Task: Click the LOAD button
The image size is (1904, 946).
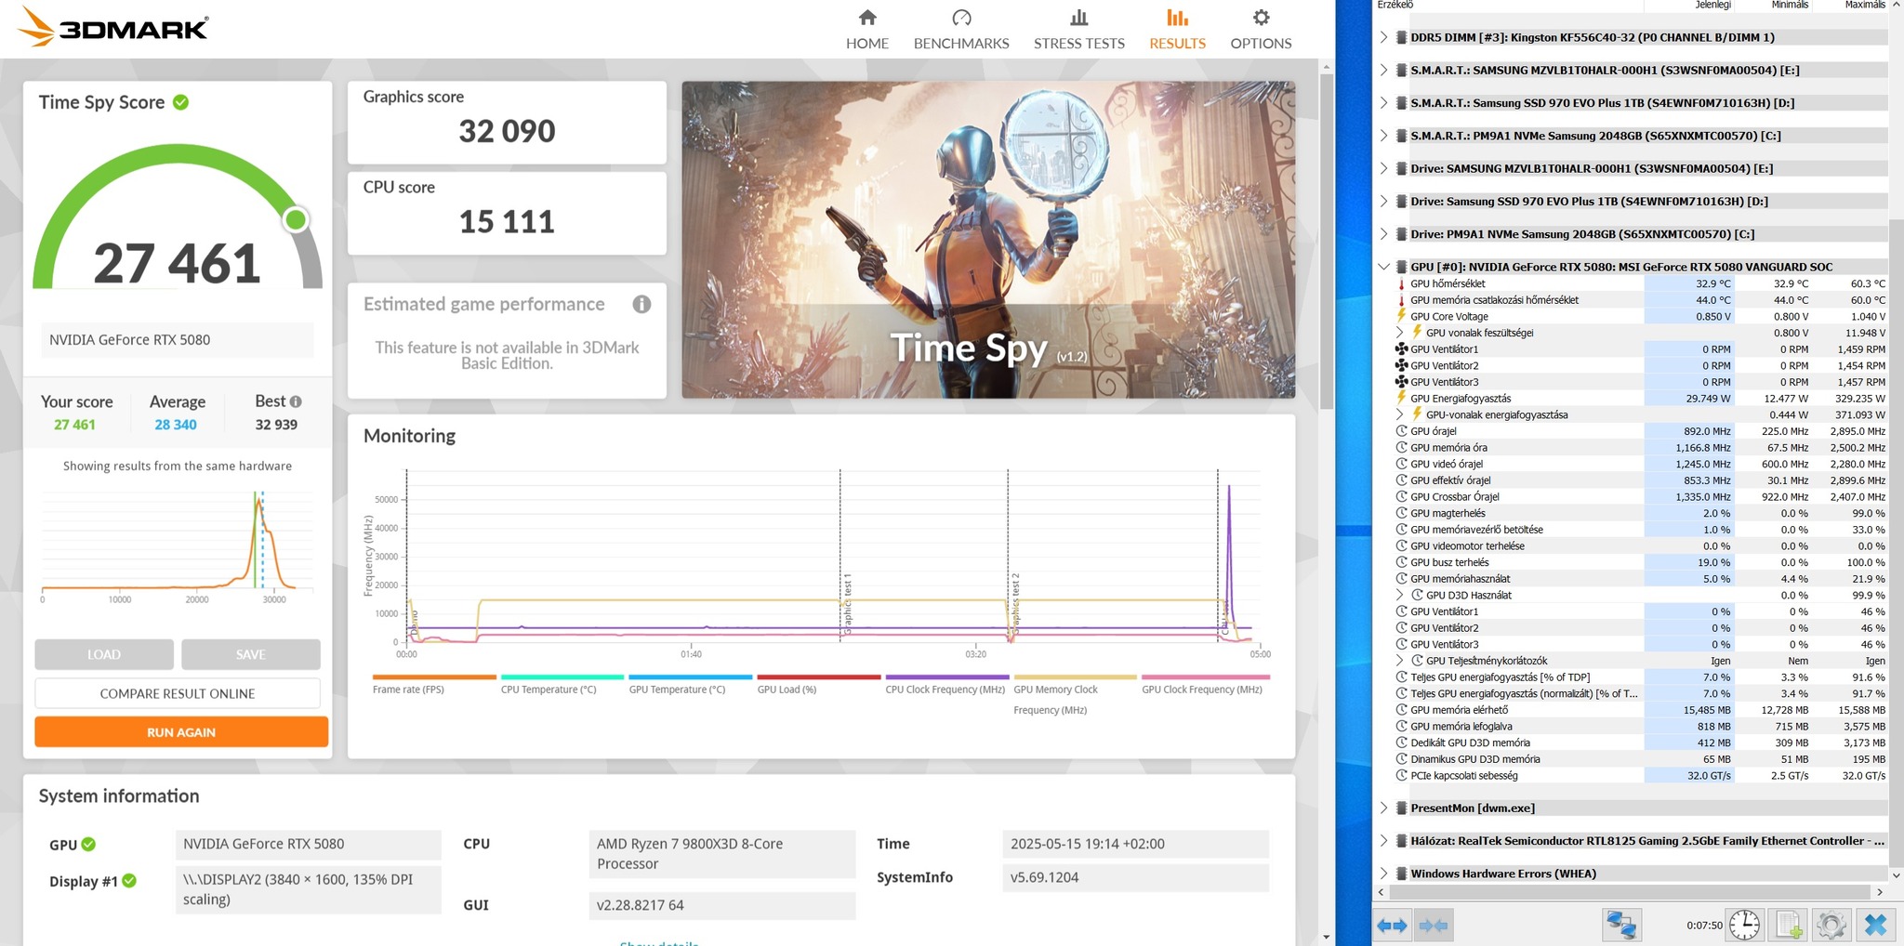Action: point(104,654)
